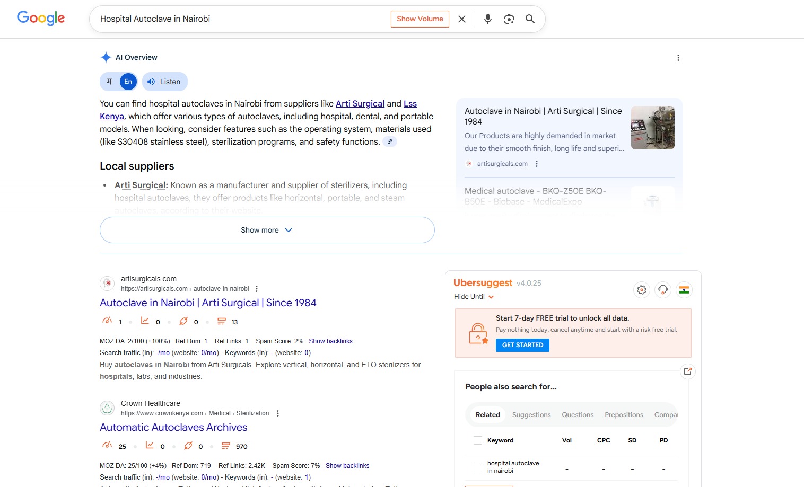Viewport: 804px width, 487px height.
Task: Show backlinks for artisurgicals.com result
Action: tap(330, 341)
